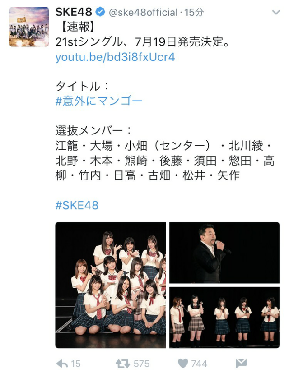The image size is (289, 373).
Task: Open SKE48 account display name
Action: 74,12
